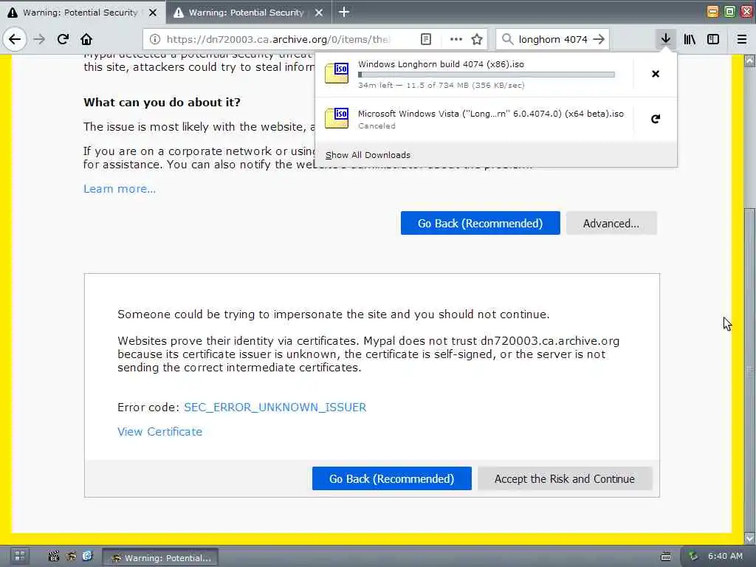Launch the second quick-launch taskbar icon
This screenshot has height=567, width=756.
click(71, 557)
